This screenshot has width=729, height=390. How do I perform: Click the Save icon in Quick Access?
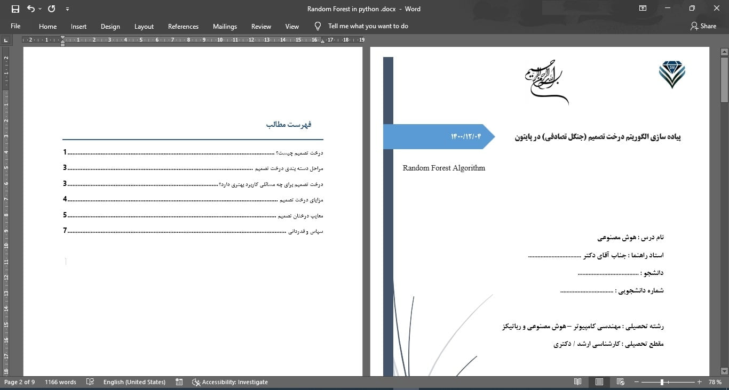click(15, 9)
